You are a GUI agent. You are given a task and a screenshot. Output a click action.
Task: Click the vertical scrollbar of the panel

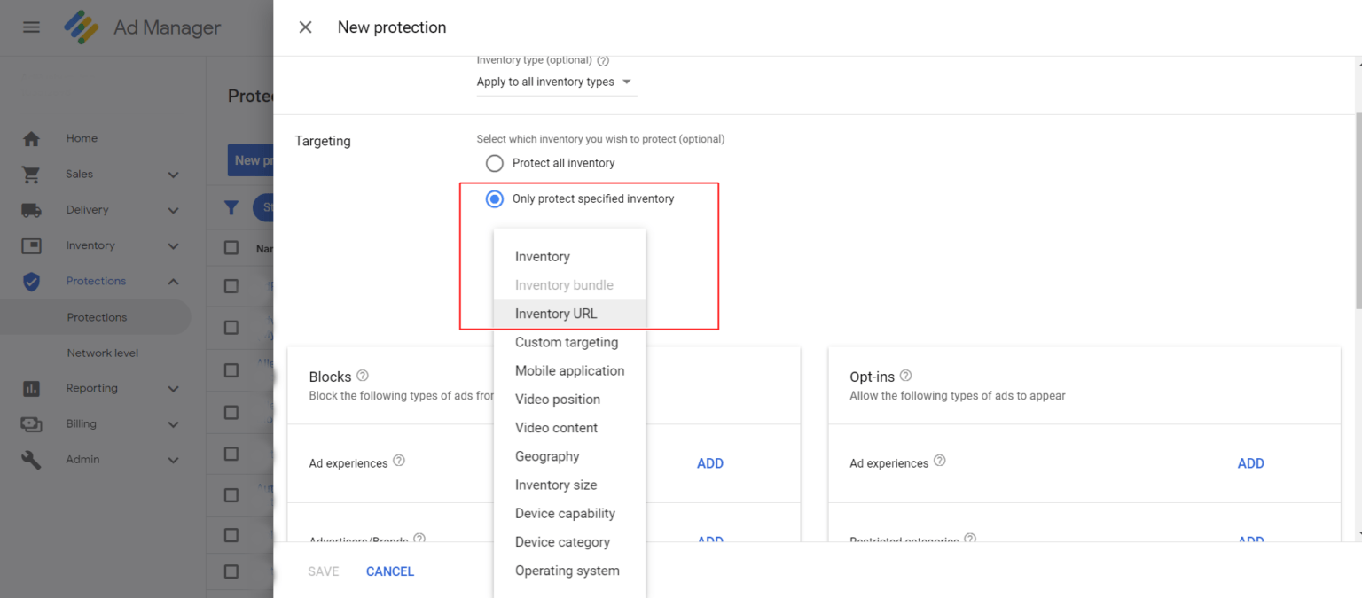tap(1356, 221)
